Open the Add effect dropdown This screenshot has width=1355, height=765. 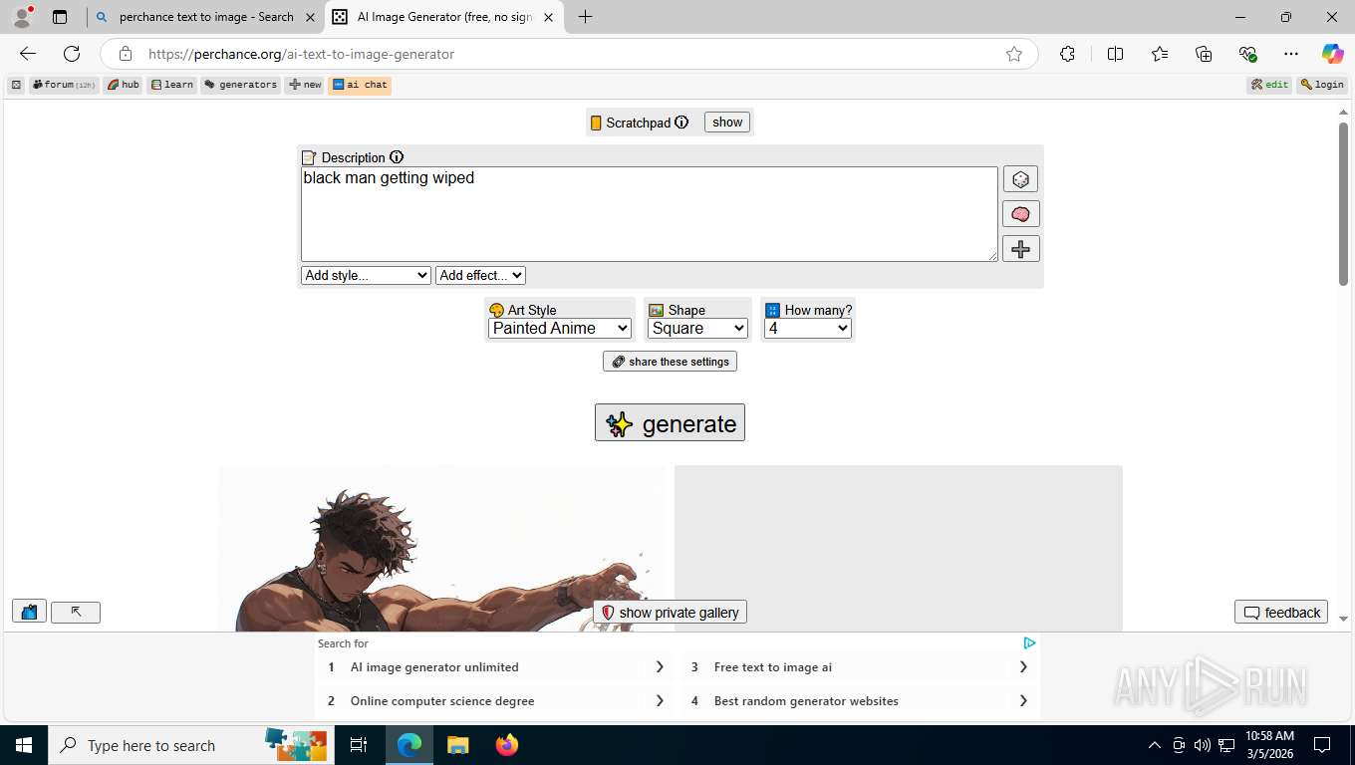480,275
